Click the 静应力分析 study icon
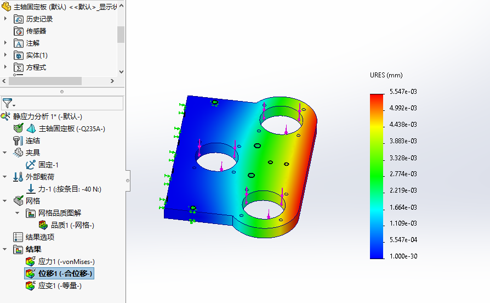This screenshot has width=490, height=303. coord(5,116)
